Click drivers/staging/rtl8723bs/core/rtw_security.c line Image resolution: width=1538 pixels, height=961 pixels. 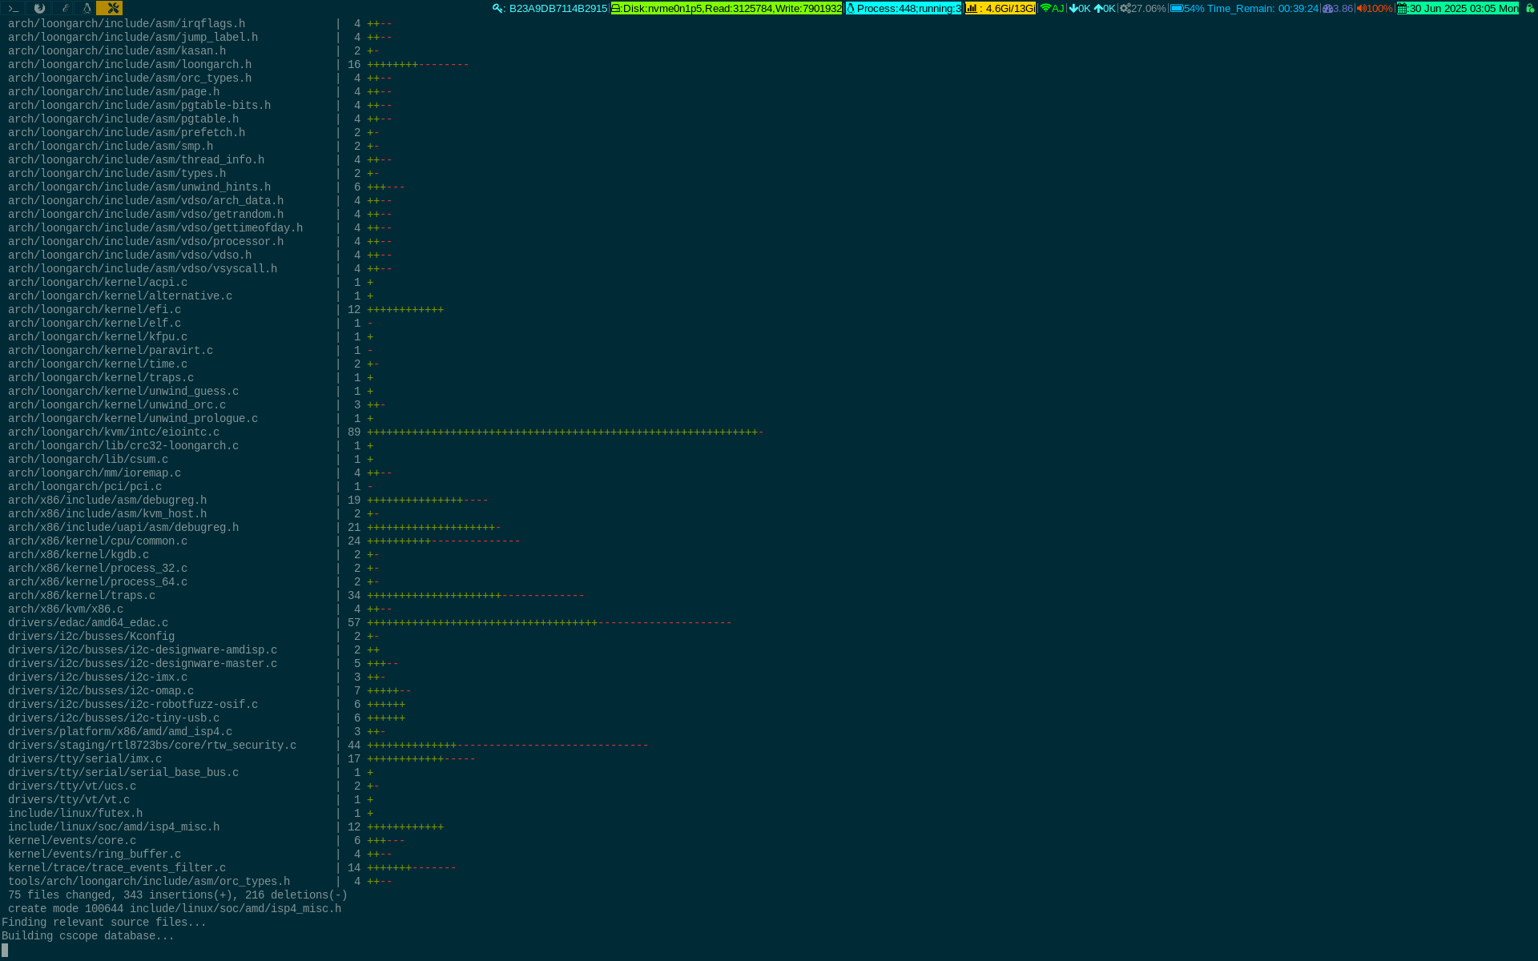tap(328, 746)
